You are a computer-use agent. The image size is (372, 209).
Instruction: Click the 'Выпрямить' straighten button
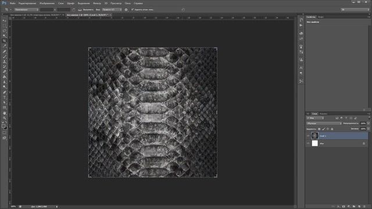(x=86, y=10)
